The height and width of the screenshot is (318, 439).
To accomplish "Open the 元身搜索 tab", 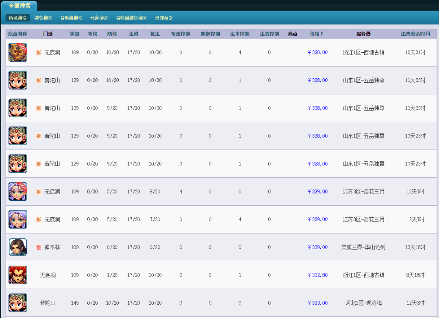I will point(99,18).
